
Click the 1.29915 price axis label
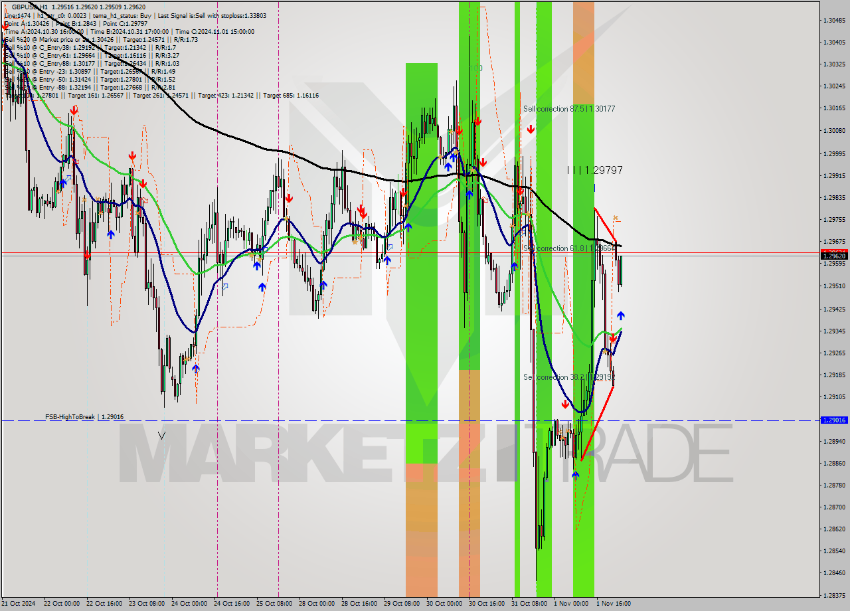point(834,175)
